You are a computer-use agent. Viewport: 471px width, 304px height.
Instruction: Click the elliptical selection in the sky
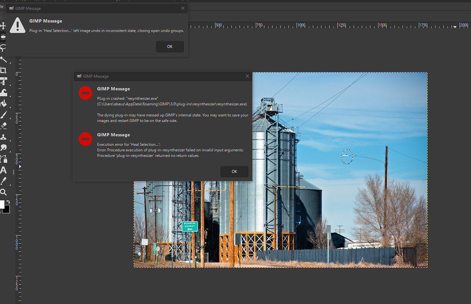click(346, 156)
